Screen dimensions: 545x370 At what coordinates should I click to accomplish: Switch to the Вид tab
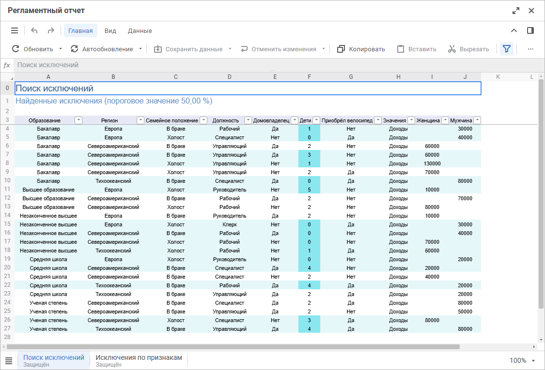(x=110, y=30)
